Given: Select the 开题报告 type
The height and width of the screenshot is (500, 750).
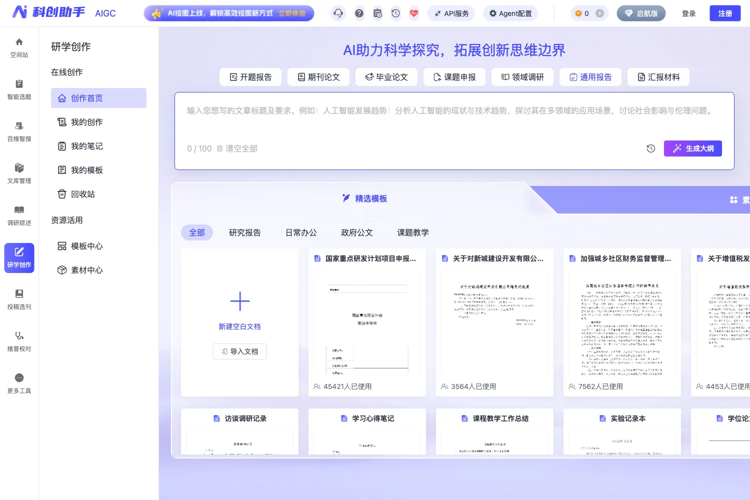Looking at the screenshot, I should click(250, 77).
